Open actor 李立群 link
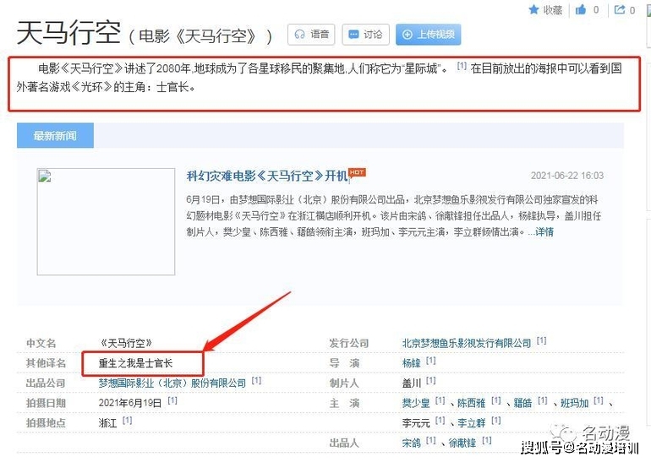This screenshot has width=651, height=462. click(471, 422)
